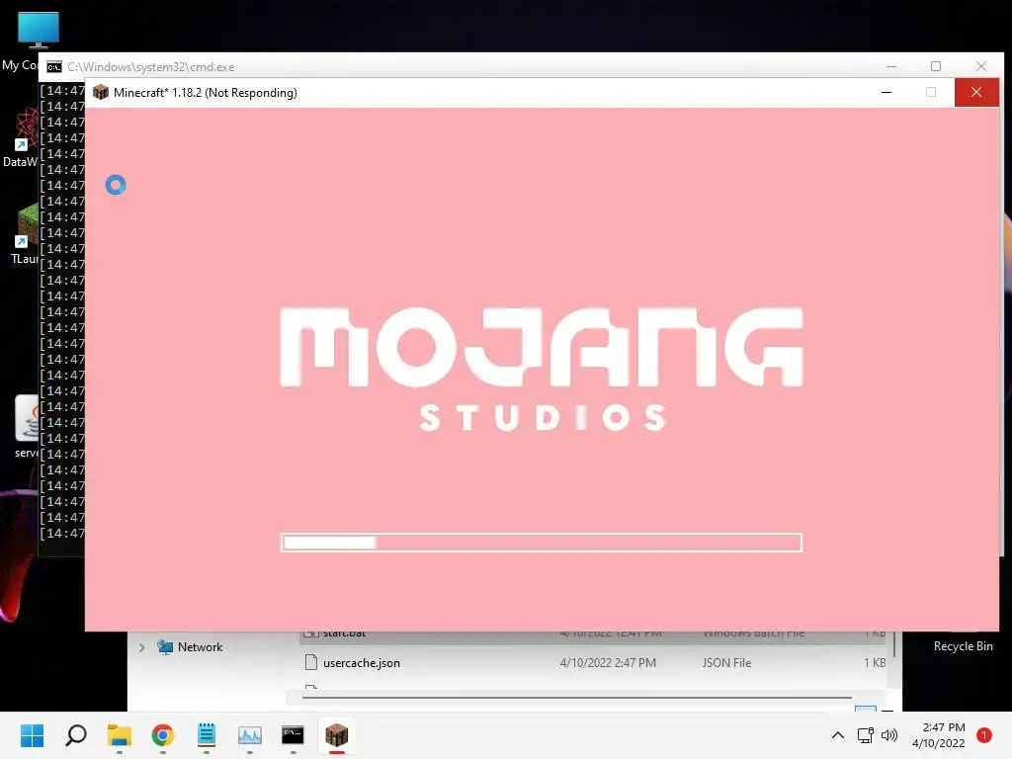This screenshot has width=1012, height=759.
Task: Minimize the Minecraft 1.18.2 window
Action: point(886,92)
